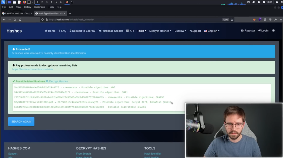Image resolution: width=283 pixels, height=158 pixels.
Task: Click the padlock site security icon
Action: pyautogui.click(x=46, y=20)
